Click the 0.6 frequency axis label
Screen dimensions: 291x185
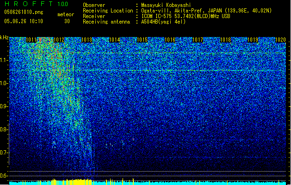(x=4, y=176)
